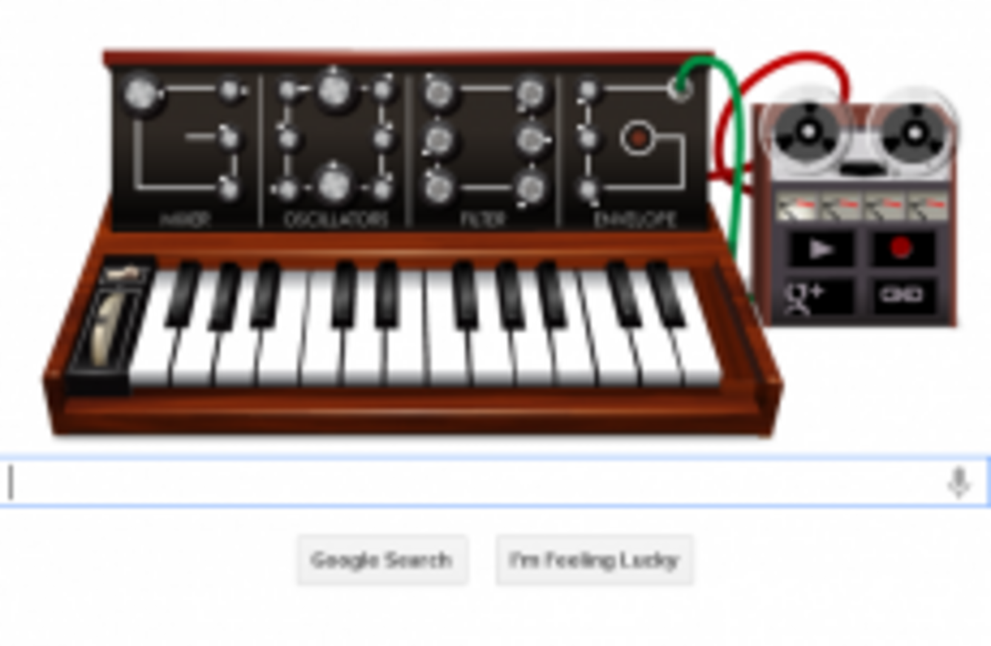991x646 pixels.
Task: Click the play button on tape recorder
Action: [x=820, y=249]
